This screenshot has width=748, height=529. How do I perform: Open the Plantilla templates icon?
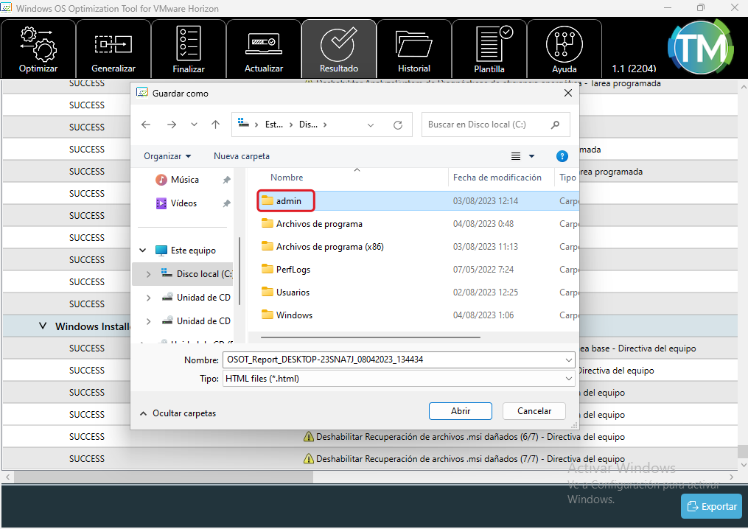[489, 49]
